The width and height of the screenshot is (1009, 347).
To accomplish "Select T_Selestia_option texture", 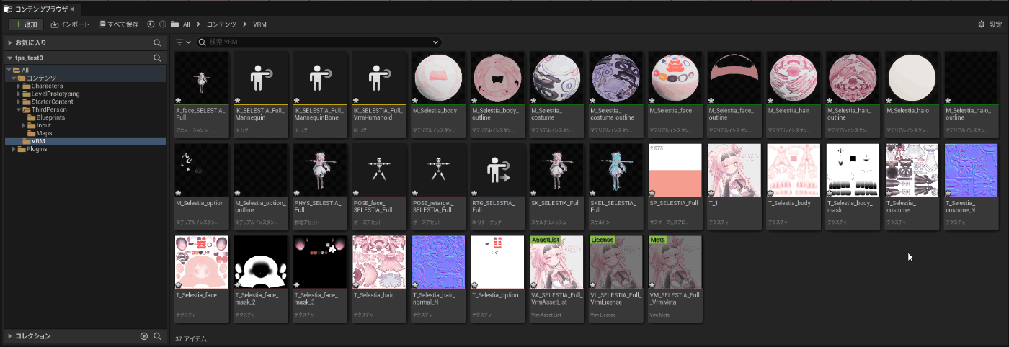I will click(x=497, y=279).
